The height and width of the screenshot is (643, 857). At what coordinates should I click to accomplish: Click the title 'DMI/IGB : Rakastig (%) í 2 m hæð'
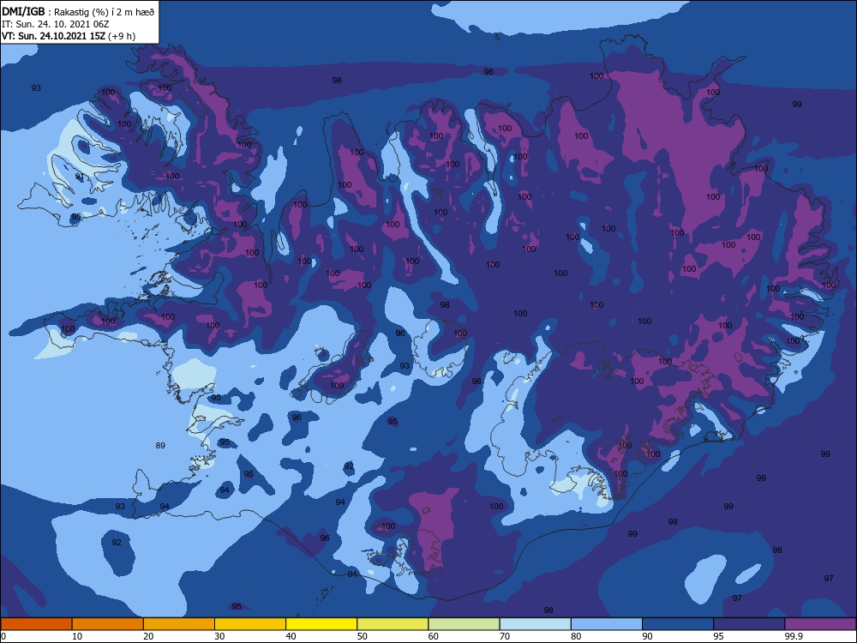(78, 12)
